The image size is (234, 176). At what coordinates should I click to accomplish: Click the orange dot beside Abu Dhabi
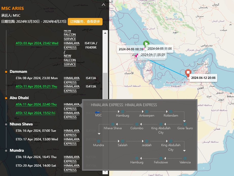point(6,98)
